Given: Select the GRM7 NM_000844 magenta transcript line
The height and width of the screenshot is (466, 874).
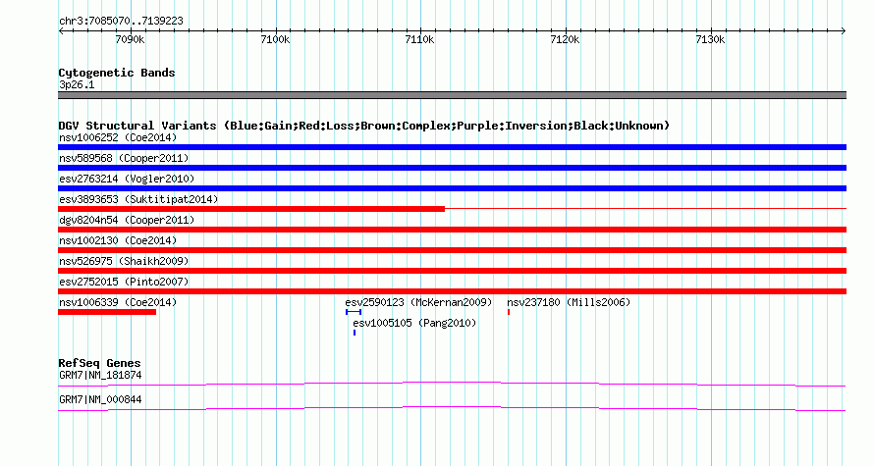Looking at the screenshot, I should pos(452,409).
